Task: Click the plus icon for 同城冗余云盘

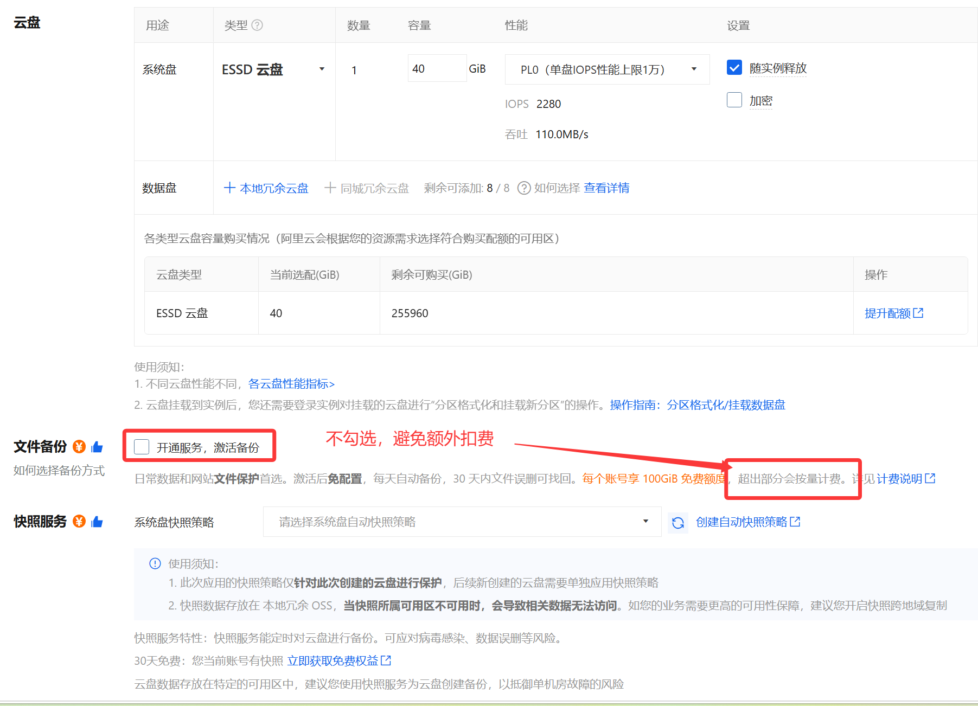Action: click(x=330, y=188)
